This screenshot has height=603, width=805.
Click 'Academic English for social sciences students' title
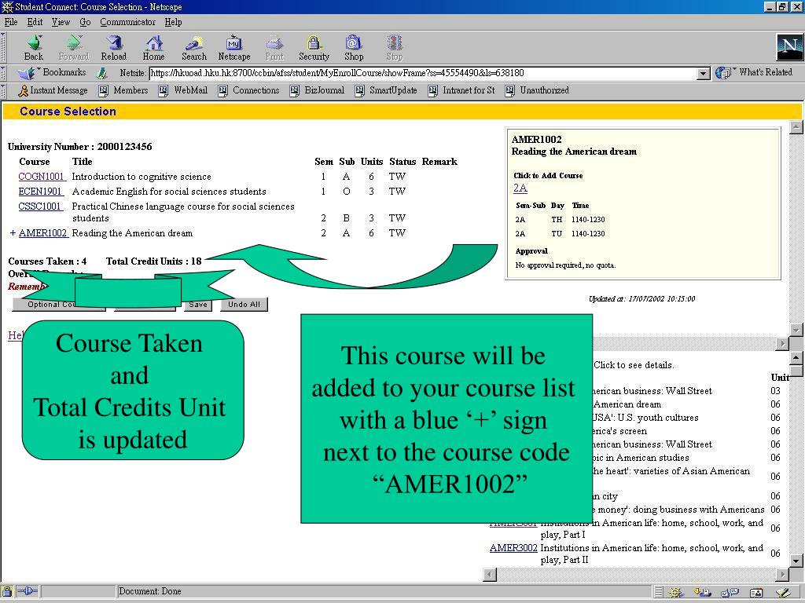coord(169,192)
